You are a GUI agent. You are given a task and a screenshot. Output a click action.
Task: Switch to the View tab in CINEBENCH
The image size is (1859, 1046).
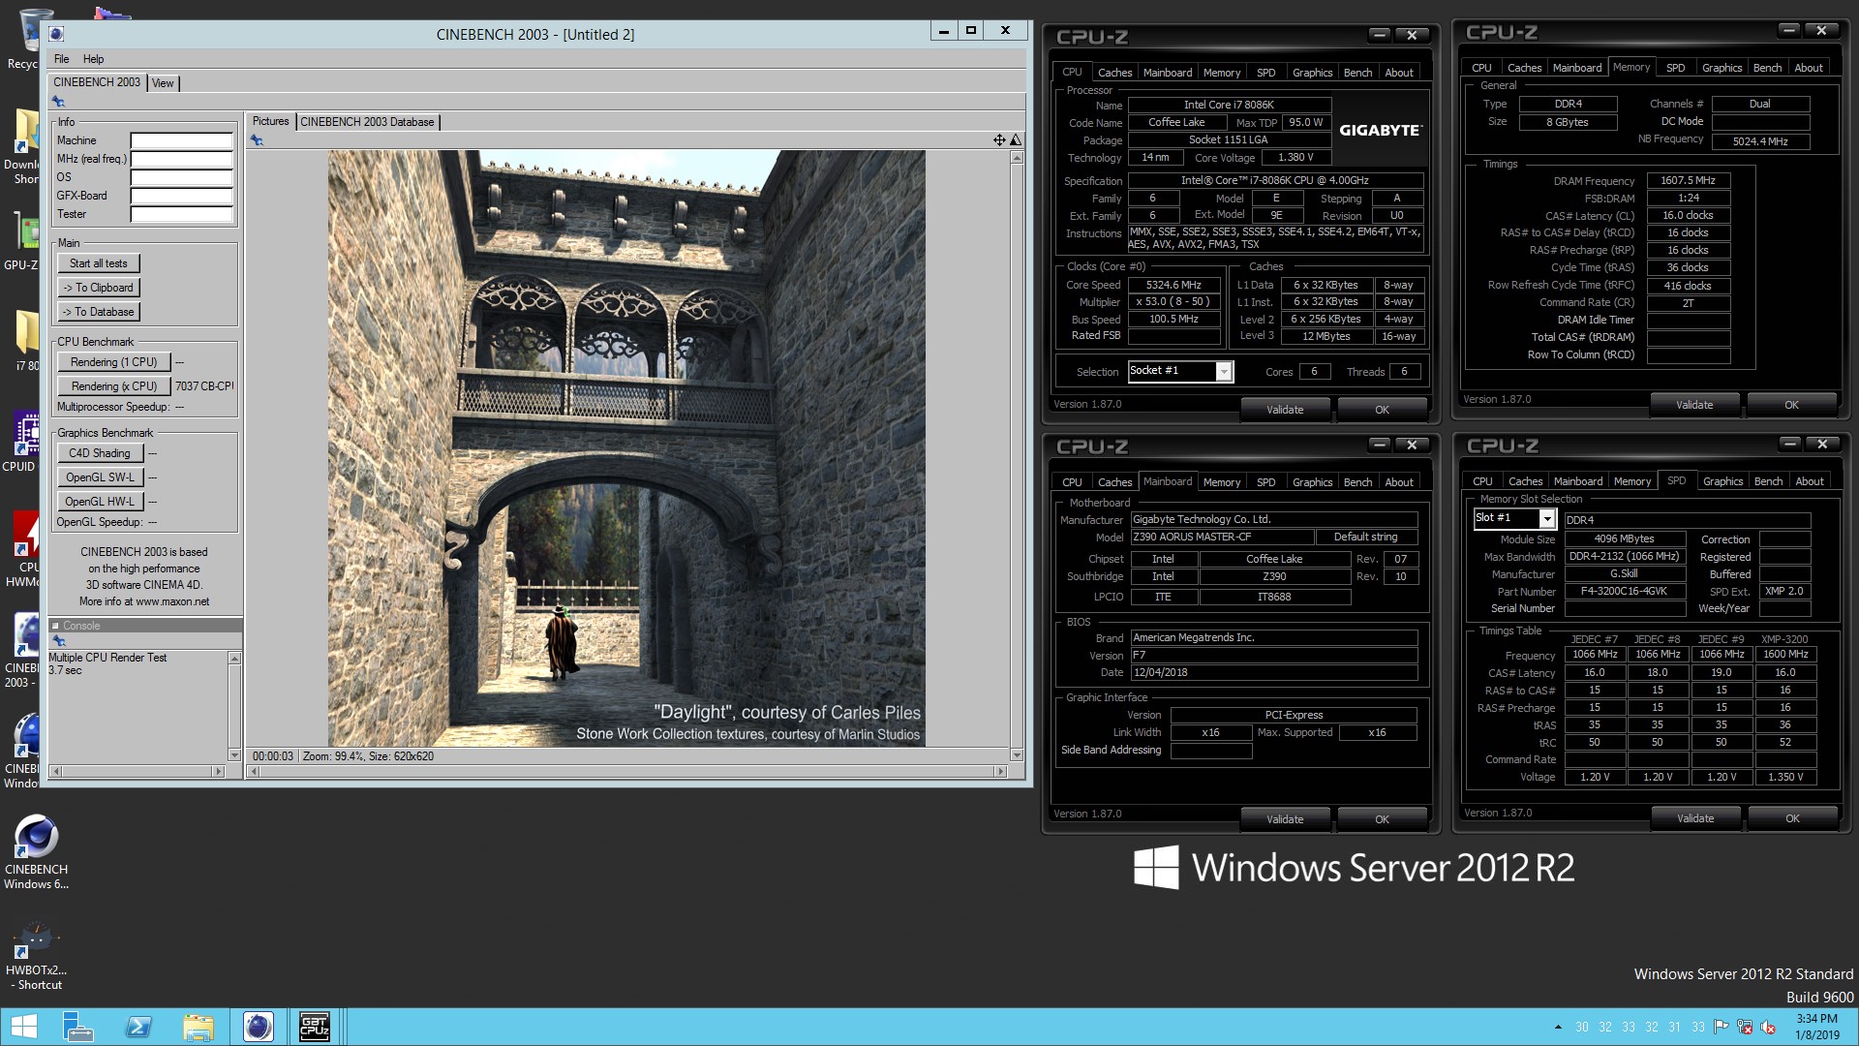point(163,83)
